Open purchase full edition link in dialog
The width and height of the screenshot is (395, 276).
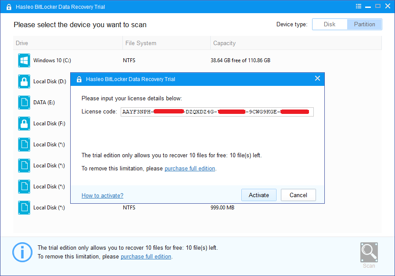(190, 168)
